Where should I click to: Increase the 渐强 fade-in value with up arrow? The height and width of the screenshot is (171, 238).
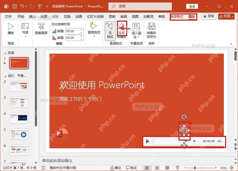81,30
